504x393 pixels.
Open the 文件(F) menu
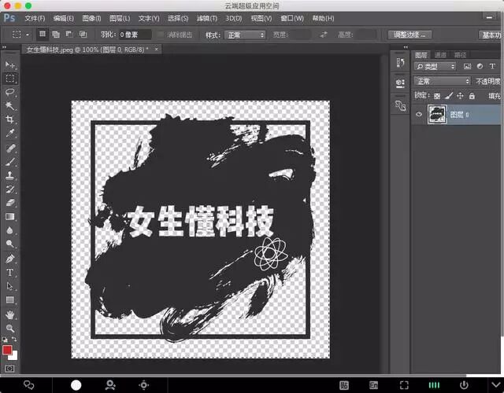pyautogui.click(x=35, y=18)
